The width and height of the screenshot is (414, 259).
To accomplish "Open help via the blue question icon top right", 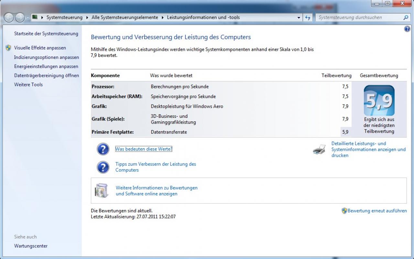I will [x=407, y=29].
